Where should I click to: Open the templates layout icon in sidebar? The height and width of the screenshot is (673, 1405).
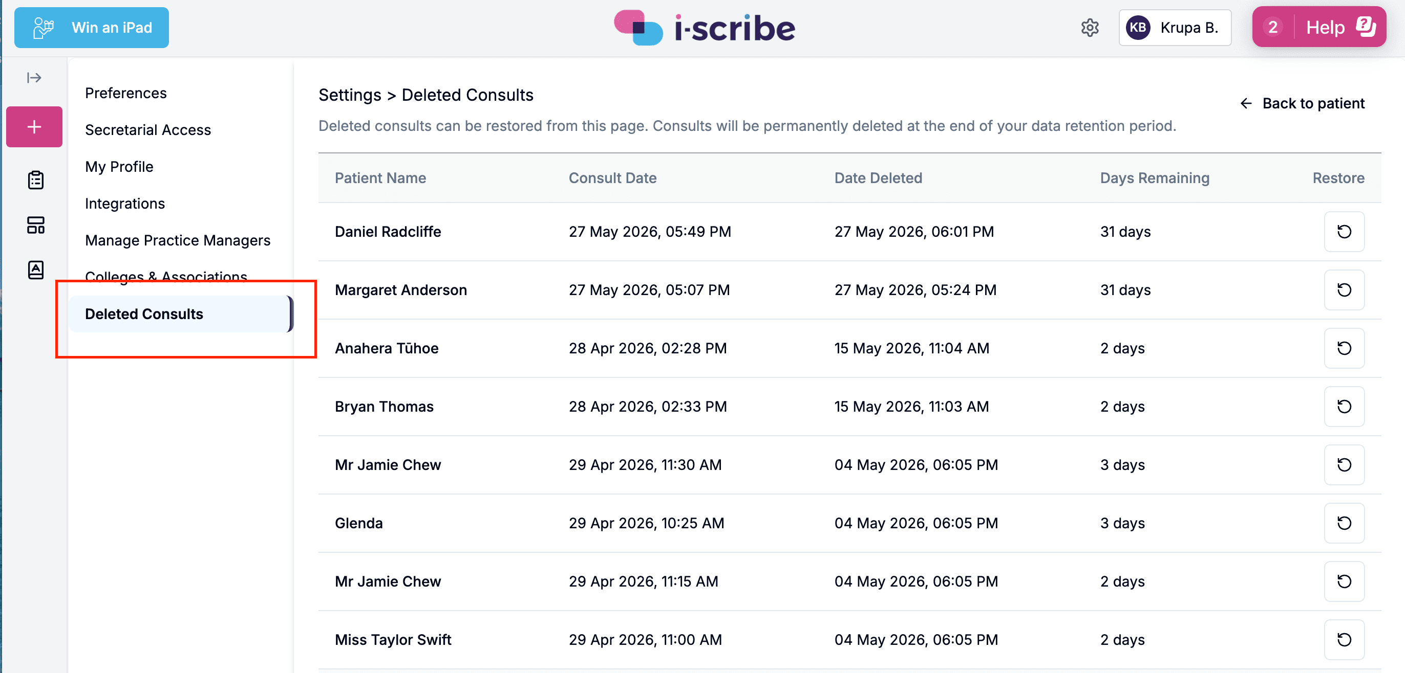(36, 225)
